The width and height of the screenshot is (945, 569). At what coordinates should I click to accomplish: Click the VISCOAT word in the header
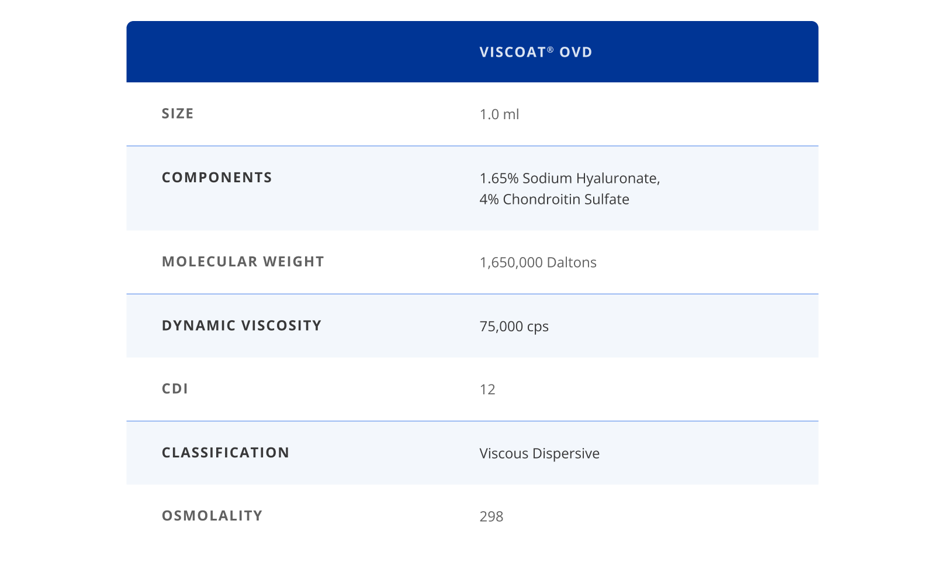tap(513, 53)
